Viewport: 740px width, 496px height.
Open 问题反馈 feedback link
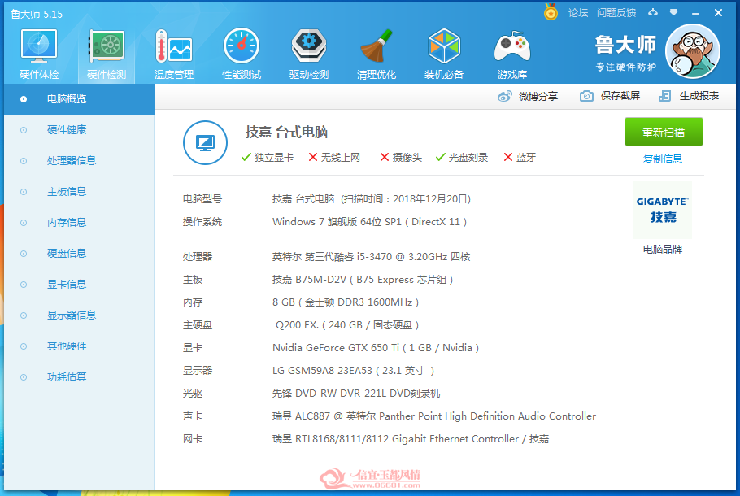pos(616,13)
